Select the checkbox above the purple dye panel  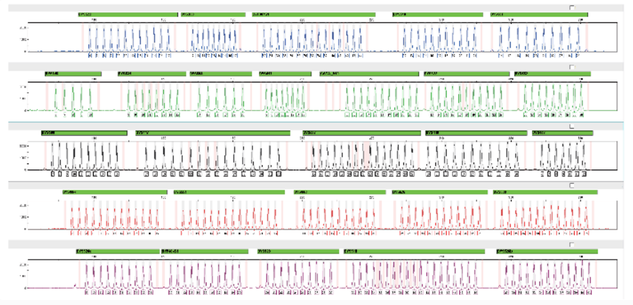(x=572, y=245)
